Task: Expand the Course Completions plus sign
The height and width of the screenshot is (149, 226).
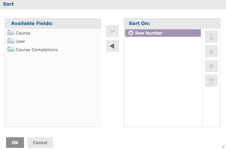Action: tap(8, 50)
